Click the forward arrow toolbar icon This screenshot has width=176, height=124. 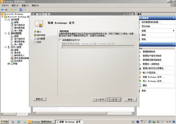click(6, 10)
